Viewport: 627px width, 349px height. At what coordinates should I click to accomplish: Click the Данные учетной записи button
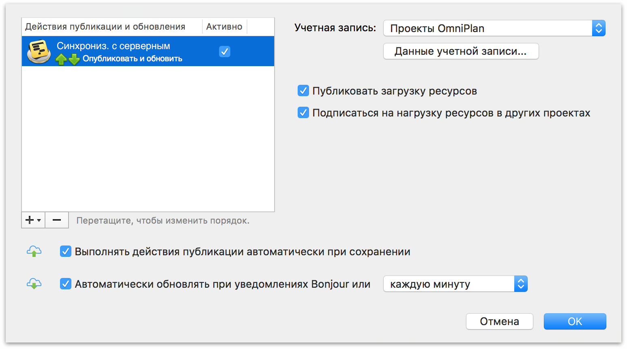coord(461,51)
